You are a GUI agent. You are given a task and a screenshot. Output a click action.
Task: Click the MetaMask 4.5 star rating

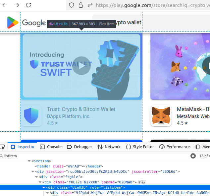tap(182, 123)
